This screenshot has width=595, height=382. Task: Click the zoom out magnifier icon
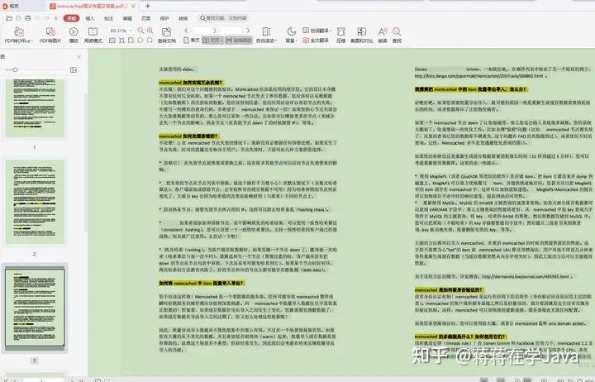140,31
